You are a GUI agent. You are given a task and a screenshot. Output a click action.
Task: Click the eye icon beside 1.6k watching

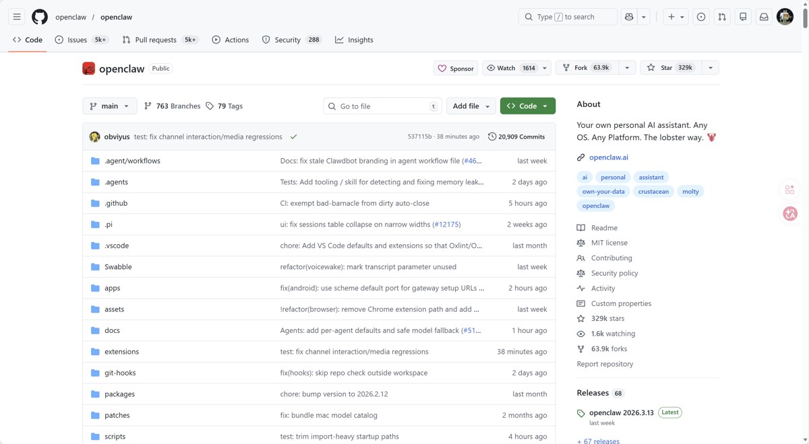(x=580, y=334)
